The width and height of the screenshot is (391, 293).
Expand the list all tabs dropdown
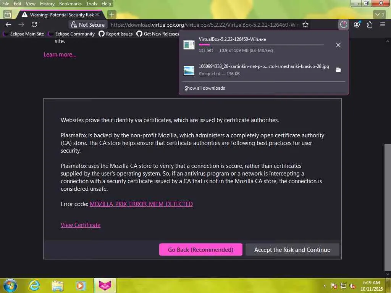pos(380,14)
